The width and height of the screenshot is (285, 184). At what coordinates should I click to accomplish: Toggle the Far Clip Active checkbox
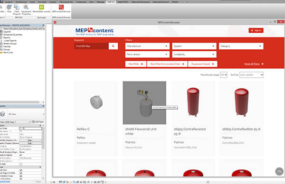point(21,179)
